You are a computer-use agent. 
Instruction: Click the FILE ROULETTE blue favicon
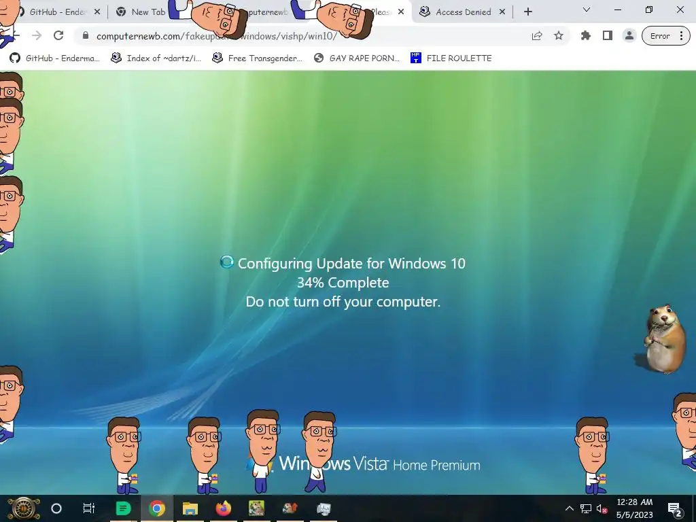pos(415,58)
